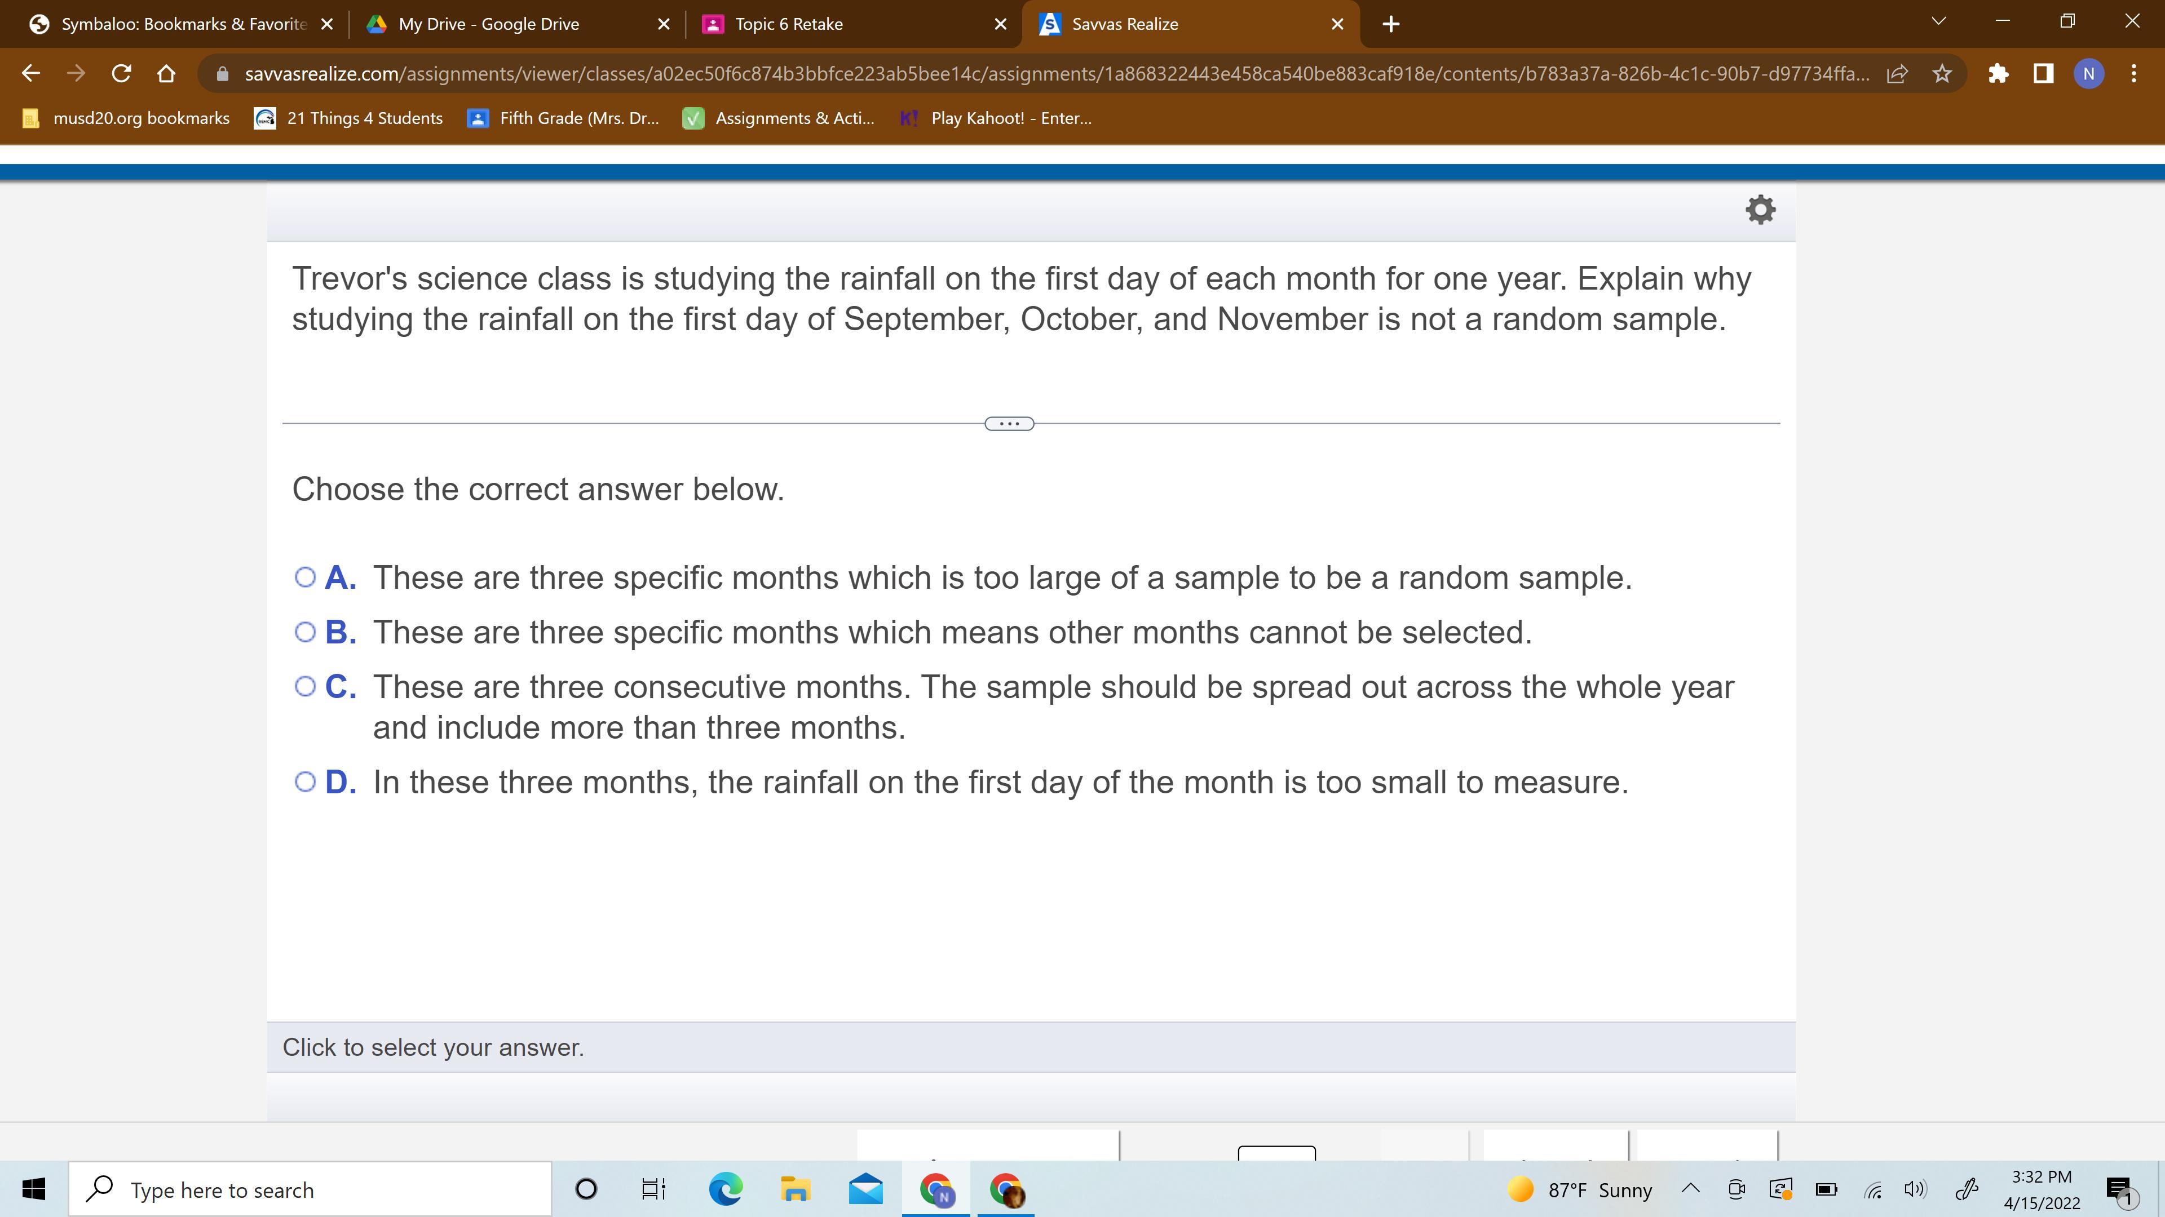Expand the ellipsis divider handle
Image resolution: width=2165 pixels, height=1217 pixels.
point(1009,423)
